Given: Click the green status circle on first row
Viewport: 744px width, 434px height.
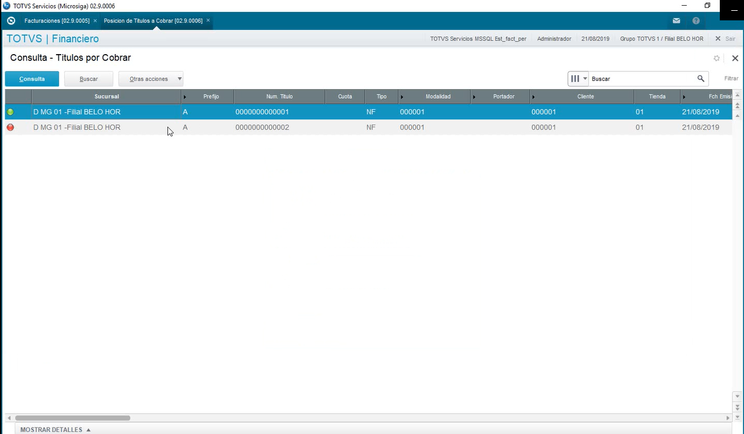Looking at the screenshot, I should 10,112.
